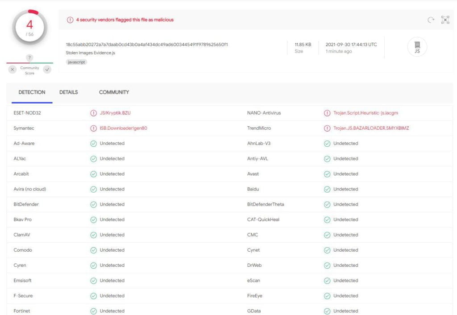This screenshot has width=457, height=315.
Task: Select the javascript tag
Action: [76, 62]
